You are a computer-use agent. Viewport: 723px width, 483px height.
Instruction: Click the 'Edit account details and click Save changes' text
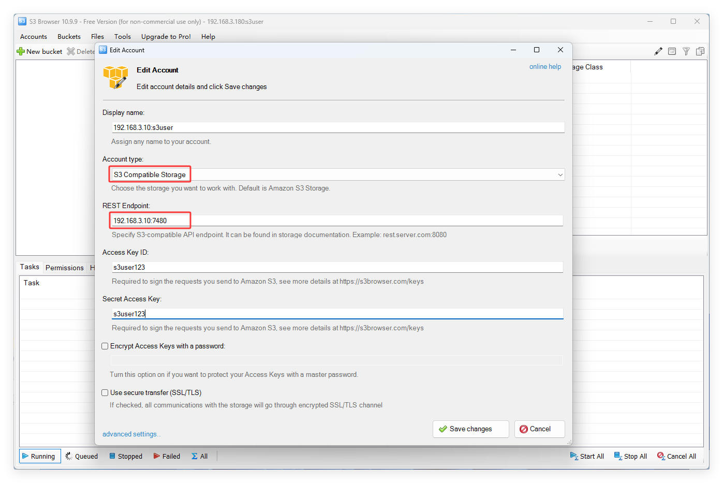coord(202,87)
